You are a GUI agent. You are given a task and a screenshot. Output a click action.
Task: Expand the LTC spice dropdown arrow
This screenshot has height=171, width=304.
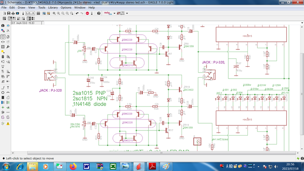coord(126,14)
